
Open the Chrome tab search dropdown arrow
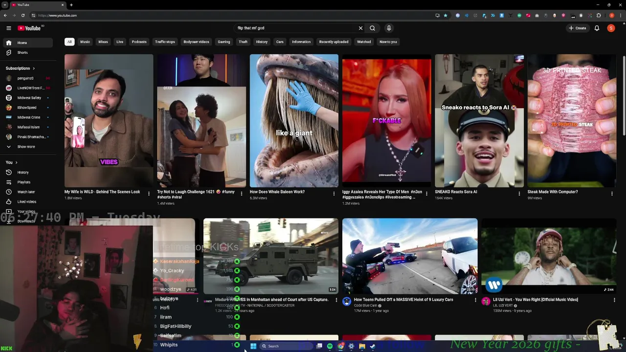[4, 5]
